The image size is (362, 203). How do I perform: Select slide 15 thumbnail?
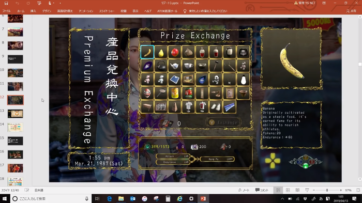(15, 140)
